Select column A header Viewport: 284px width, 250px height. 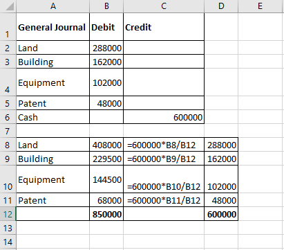tap(53, 6)
